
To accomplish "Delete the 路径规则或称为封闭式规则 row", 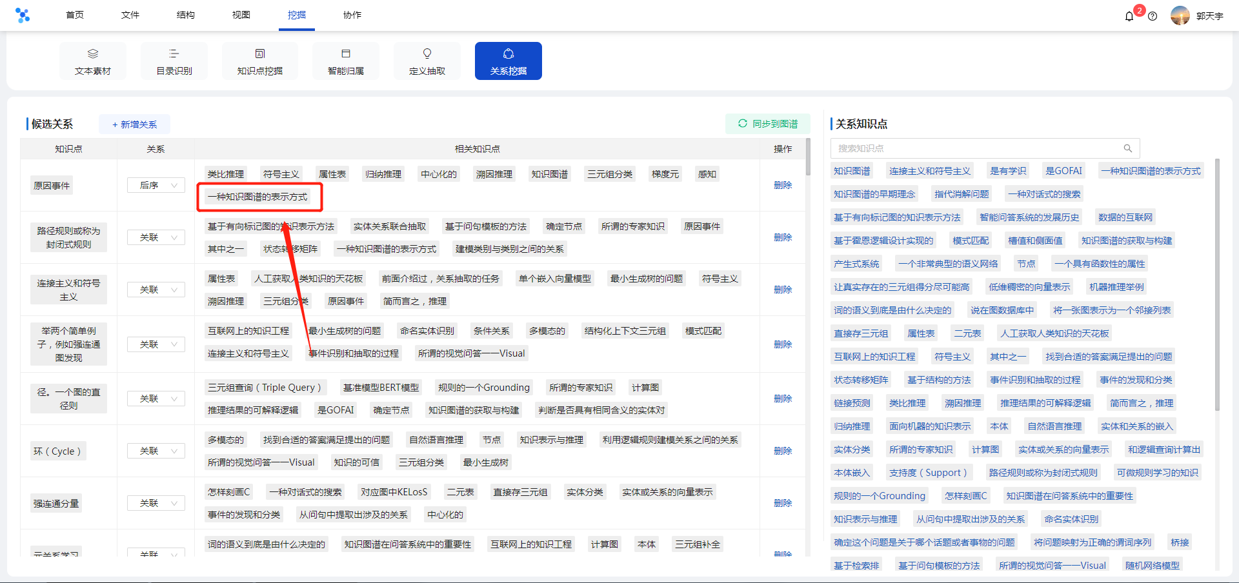I will [783, 237].
